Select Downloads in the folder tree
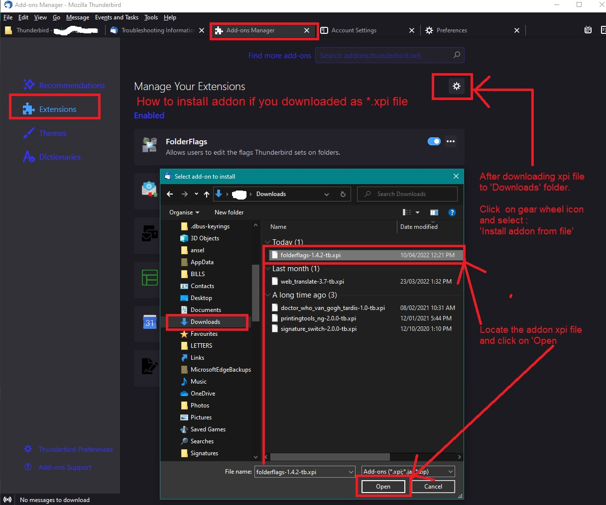 [205, 322]
